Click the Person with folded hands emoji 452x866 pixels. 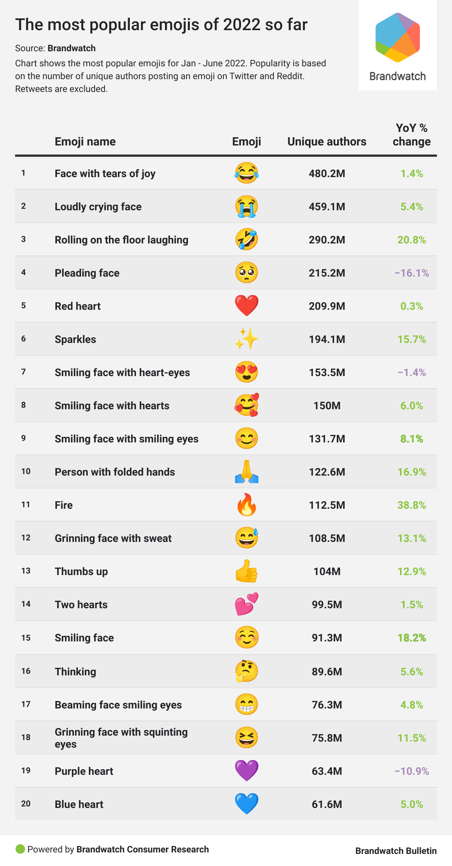coord(246,472)
